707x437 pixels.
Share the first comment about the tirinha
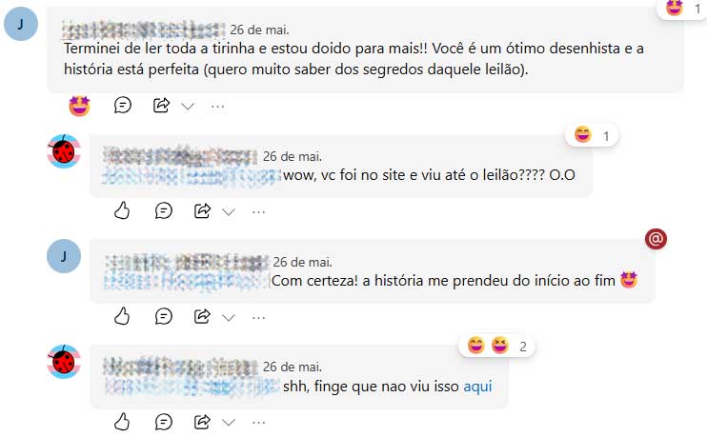pos(161,106)
